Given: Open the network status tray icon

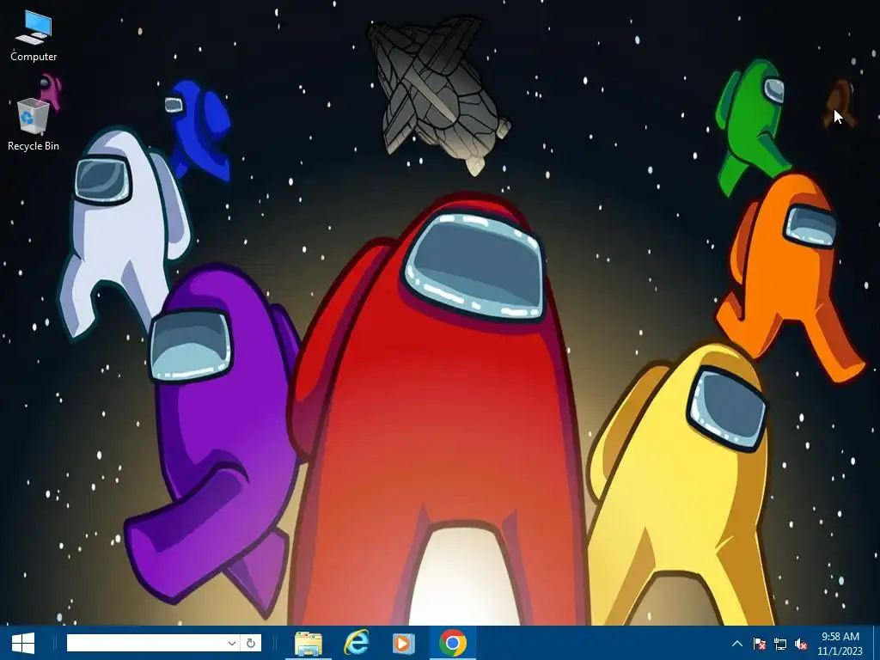Looking at the screenshot, I should [x=780, y=644].
